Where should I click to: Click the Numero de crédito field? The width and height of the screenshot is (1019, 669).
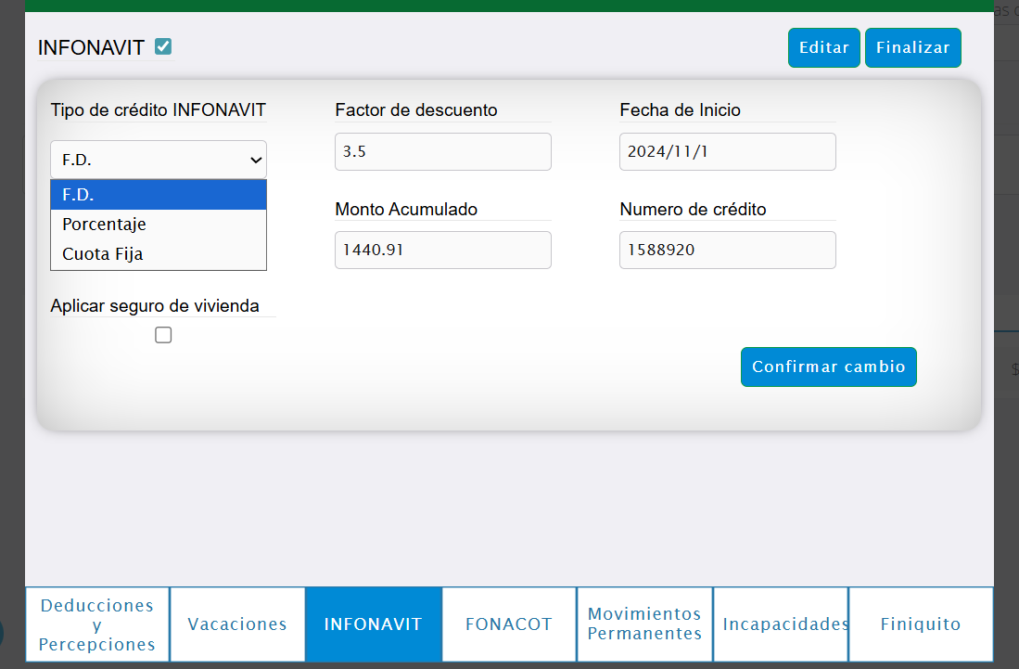point(727,251)
